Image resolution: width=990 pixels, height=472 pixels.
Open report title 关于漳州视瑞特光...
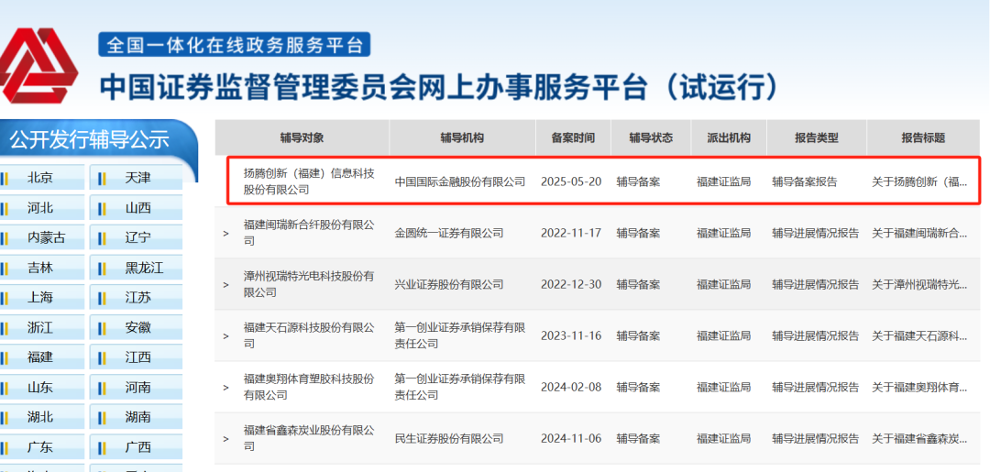point(919,285)
